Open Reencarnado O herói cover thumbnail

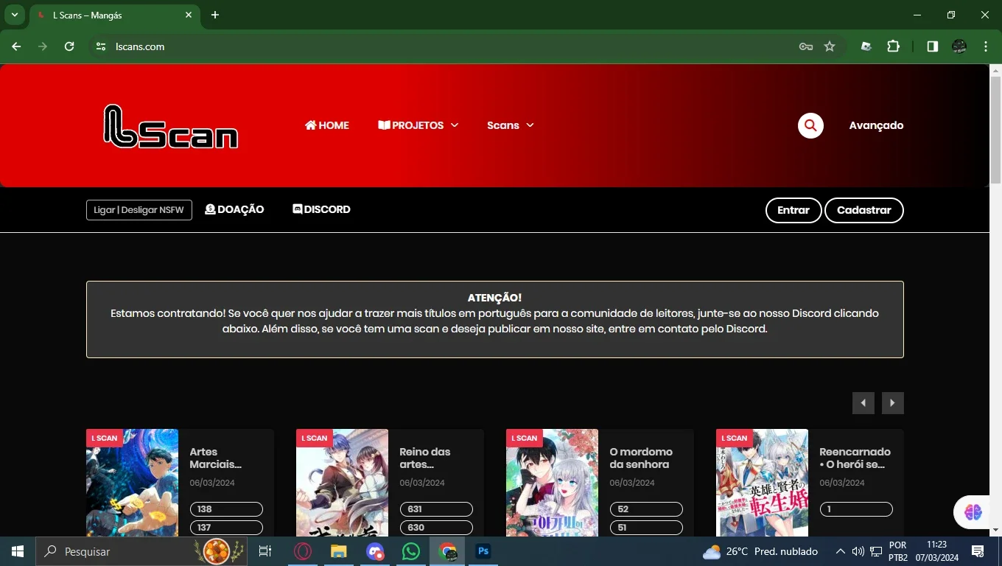coord(762,483)
